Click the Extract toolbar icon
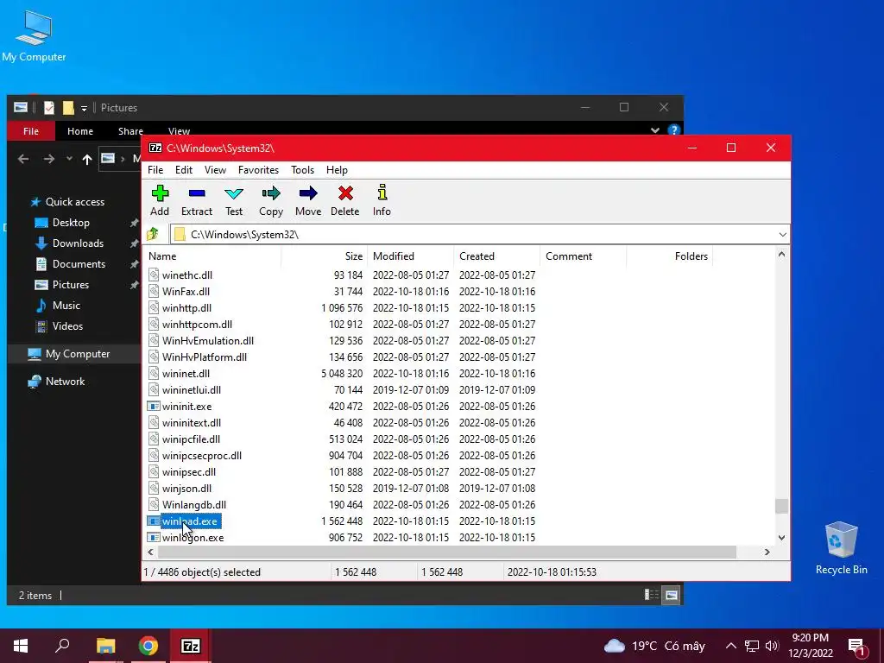884x663 pixels. pyautogui.click(x=197, y=200)
